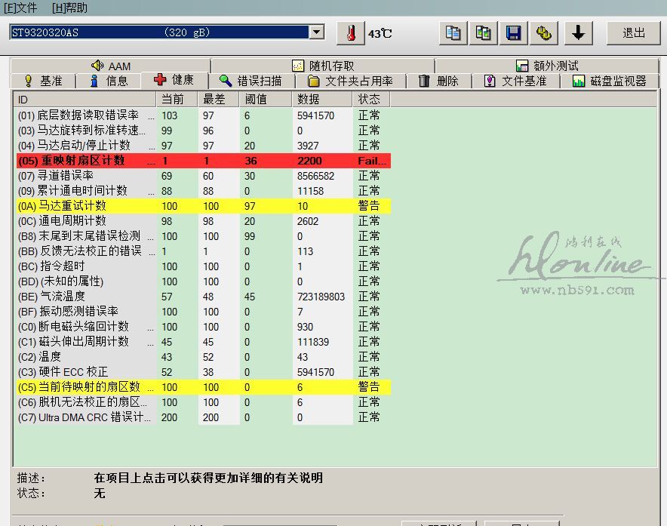The image size is (667, 526).
Task: Switch to the 错误扫描 tab
Action: [x=251, y=81]
